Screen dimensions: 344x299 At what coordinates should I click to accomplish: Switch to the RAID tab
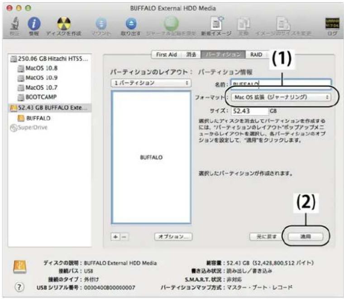coord(256,55)
